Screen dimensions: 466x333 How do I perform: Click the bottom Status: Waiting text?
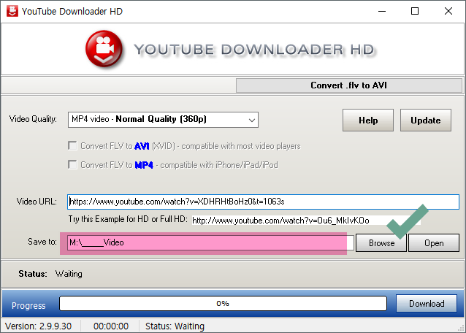point(175,326)
